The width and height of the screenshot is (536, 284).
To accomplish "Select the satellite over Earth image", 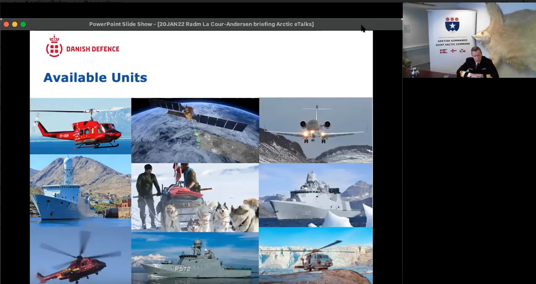I will coord(195,130).
